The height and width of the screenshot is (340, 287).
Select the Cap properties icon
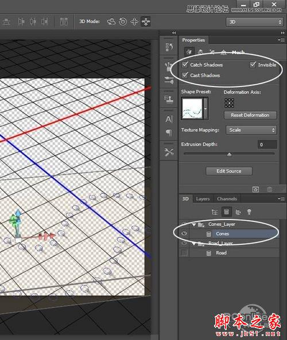coord(212,52)
